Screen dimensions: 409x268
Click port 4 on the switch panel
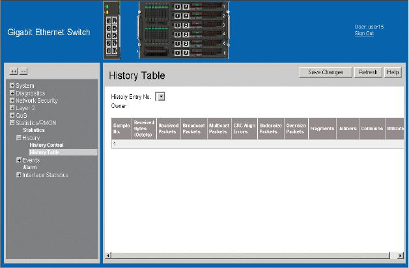tap(115, 29)
